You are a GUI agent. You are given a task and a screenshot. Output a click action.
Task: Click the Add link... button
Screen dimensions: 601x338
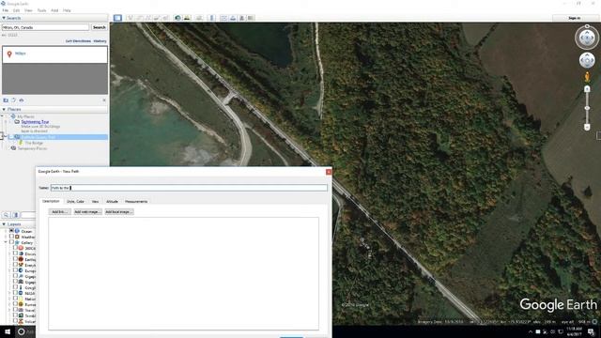60,211
